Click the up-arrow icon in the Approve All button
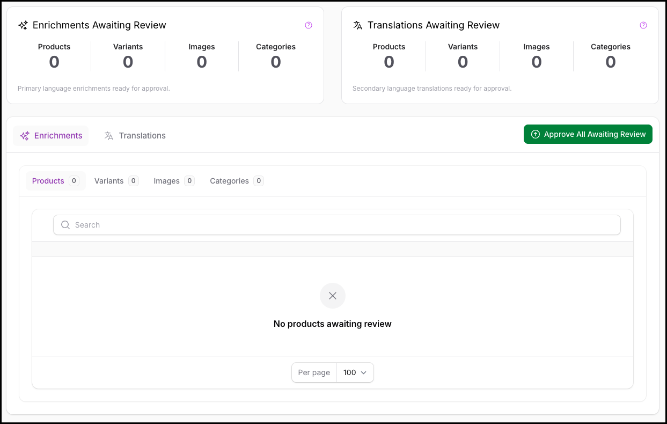 pyautogui.click(x=535, y=135)
